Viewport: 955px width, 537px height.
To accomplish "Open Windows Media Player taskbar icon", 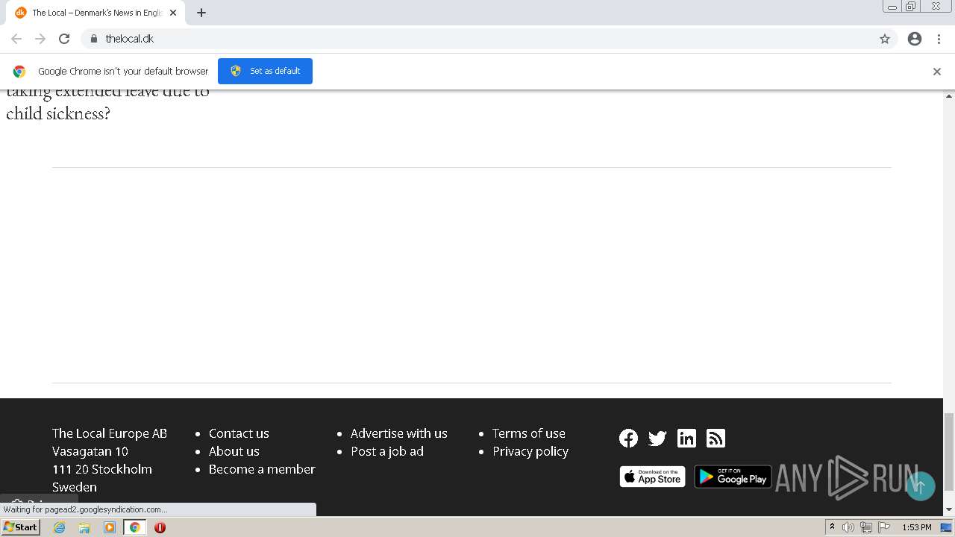I will (x=110, y=527).
